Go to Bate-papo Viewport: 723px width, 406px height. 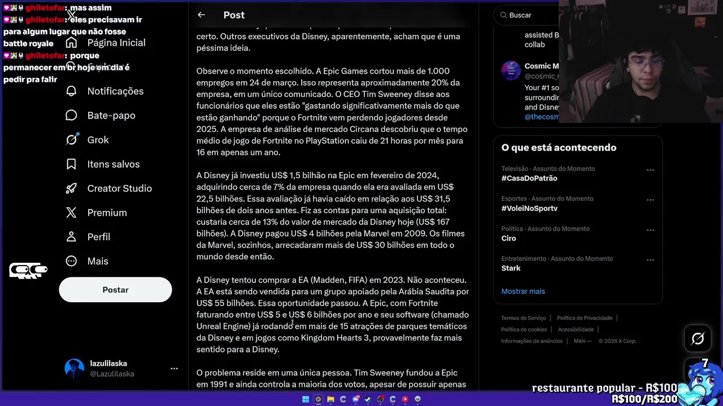(111, 115)
